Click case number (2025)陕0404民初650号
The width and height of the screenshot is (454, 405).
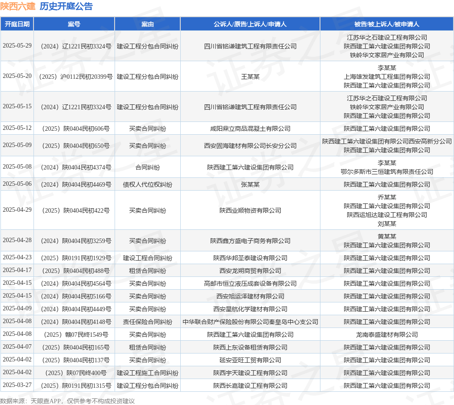(75, 146)
